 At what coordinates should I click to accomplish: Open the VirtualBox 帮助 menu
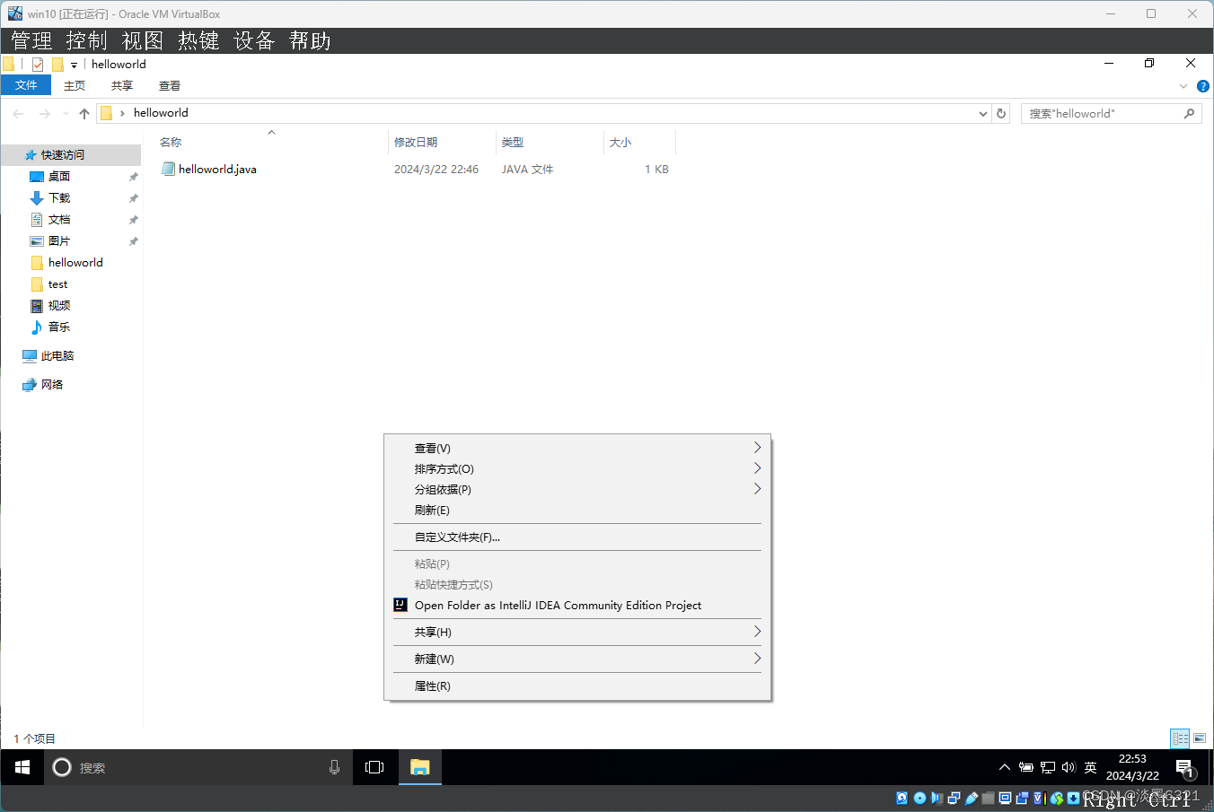coord(310,40)
